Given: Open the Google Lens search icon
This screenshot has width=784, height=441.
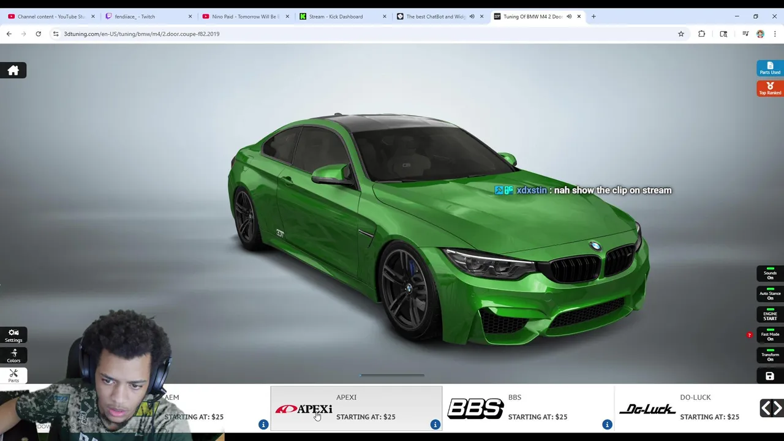Looking at the screenshot, I should (723, 34).
